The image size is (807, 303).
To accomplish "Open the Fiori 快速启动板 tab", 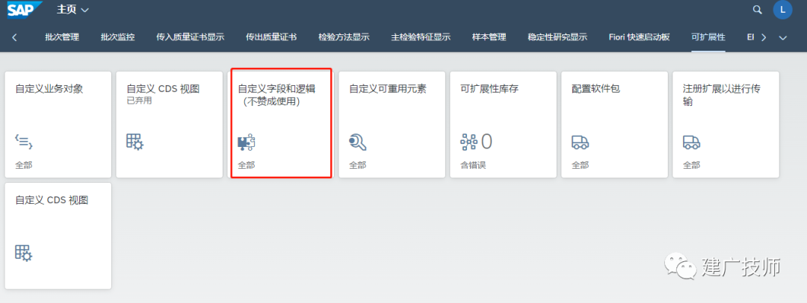I will click(x=639, y=37).
